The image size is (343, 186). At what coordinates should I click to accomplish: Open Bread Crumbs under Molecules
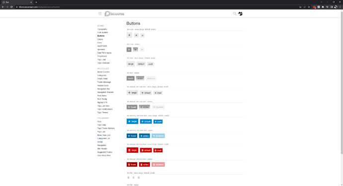coord(103,72)
